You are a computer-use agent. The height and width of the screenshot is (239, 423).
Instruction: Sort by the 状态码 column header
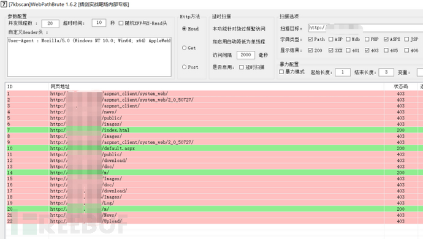coord(401,86)
